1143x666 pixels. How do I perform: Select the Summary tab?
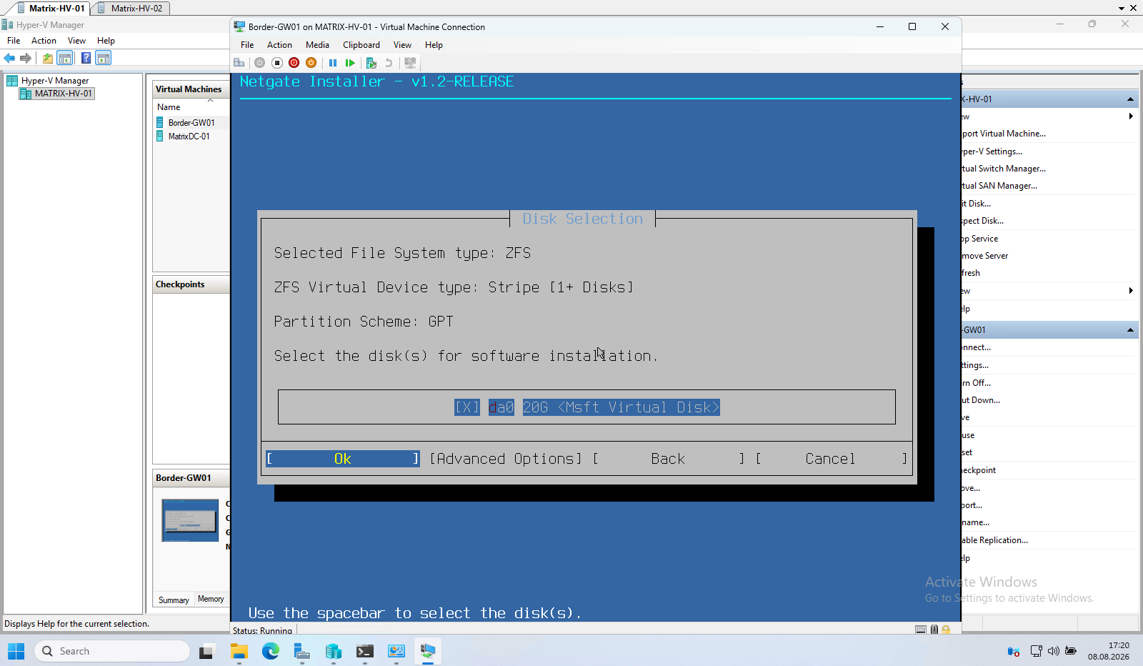point(174,600)
